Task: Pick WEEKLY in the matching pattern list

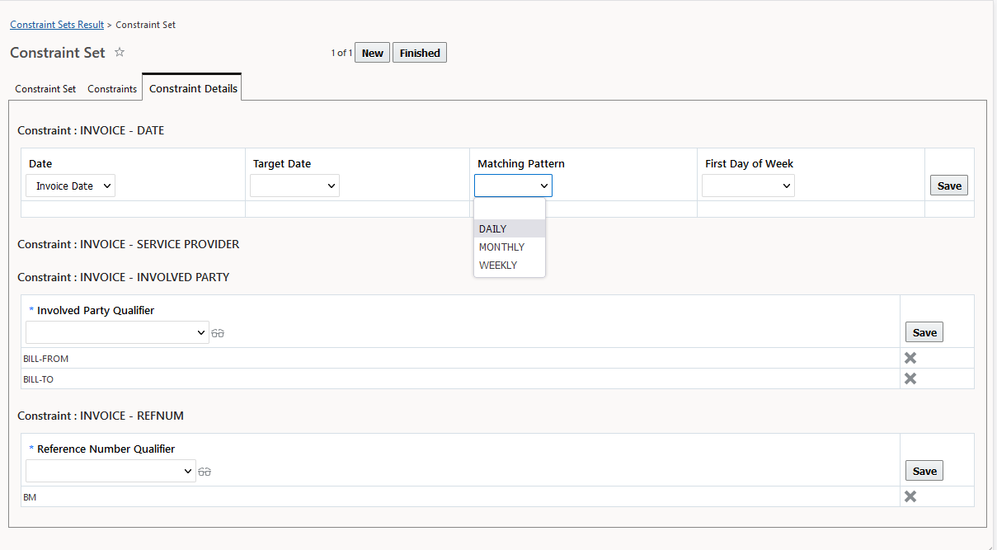Action: click(x=498, y=266)
